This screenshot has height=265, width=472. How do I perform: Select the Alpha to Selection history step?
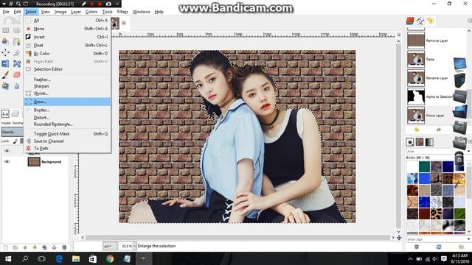pyautogui.click(x=431, y=96)
